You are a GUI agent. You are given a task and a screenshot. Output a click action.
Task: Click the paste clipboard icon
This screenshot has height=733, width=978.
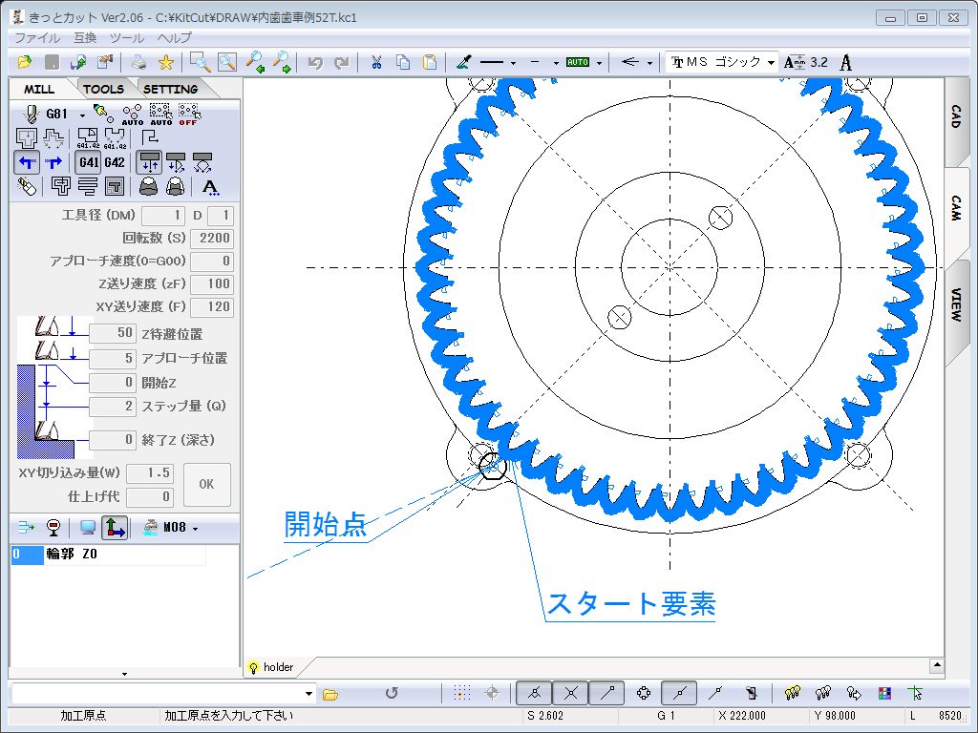point(430,62)
